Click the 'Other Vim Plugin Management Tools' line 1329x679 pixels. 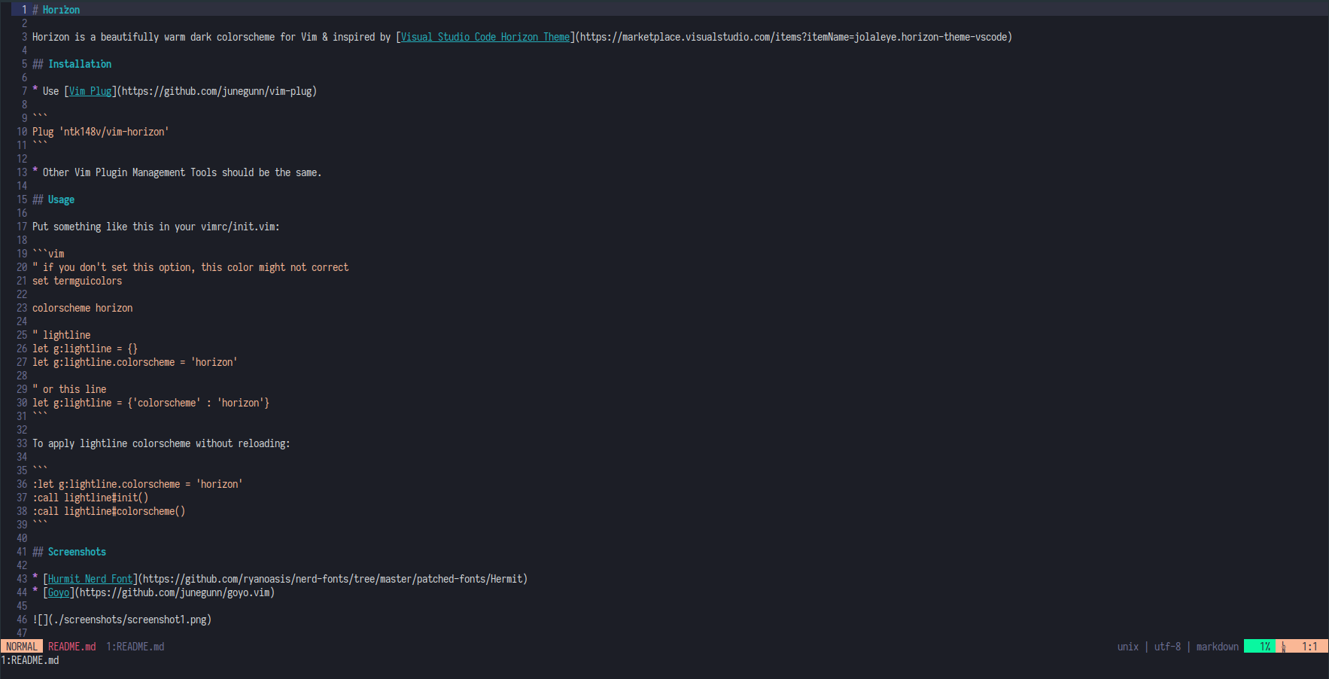(177, 172)
